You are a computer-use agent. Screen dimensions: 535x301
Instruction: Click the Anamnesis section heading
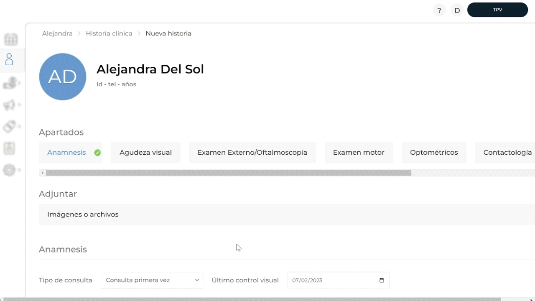[63, 250]
